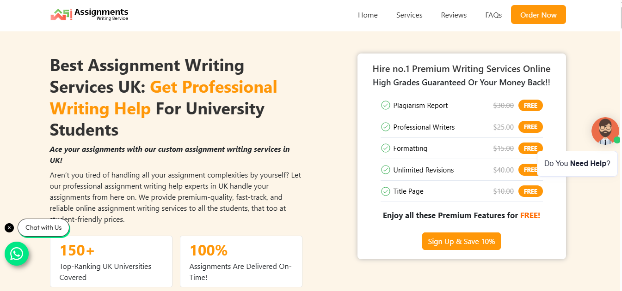Go to the Home menu item
The width and height of the screenshot is (622, 291).
pos(368,15)
